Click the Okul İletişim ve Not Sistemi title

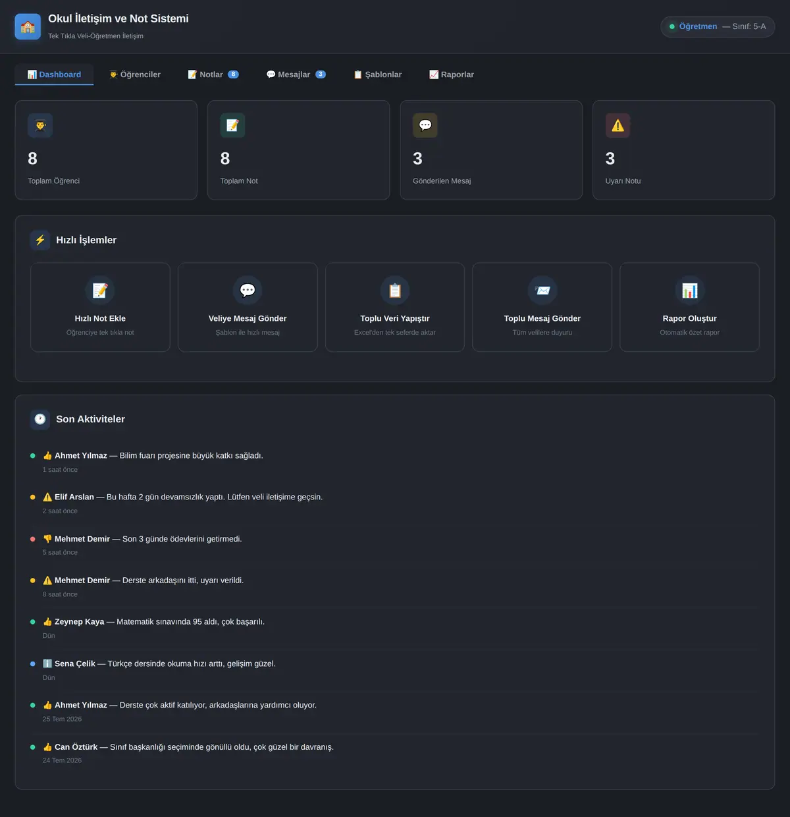tap(118, 18)
